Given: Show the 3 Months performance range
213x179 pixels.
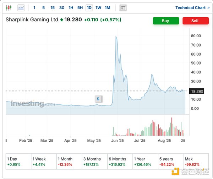Looking at the screenshot, I should [94, 162].
